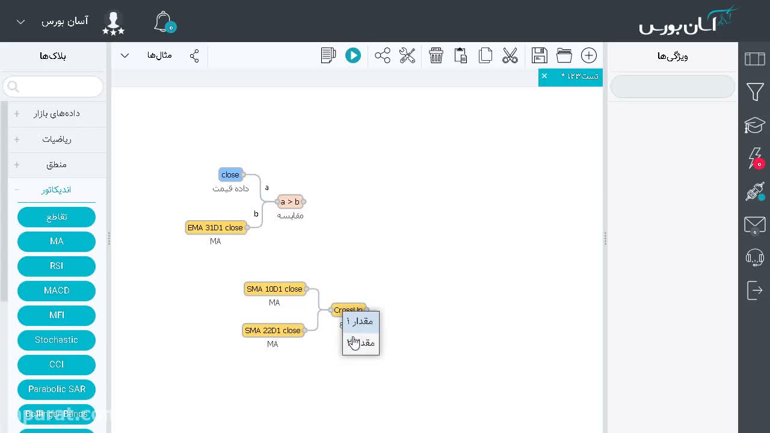The height and width of the screenshot is (433, 770).
Task: Select the EMA 31D1 close node
Action: point(215,228)
